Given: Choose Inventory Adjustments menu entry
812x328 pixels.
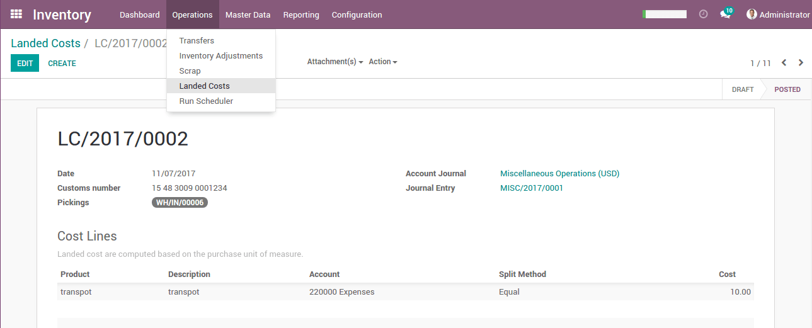Looking at the screenshot, I should (220, 56).
